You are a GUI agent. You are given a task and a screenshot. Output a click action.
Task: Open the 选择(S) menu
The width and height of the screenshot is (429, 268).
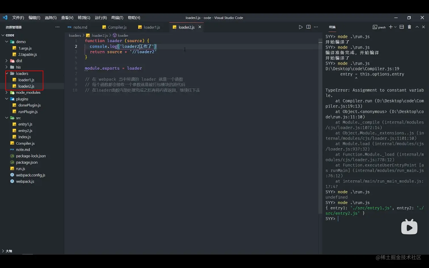51,18
